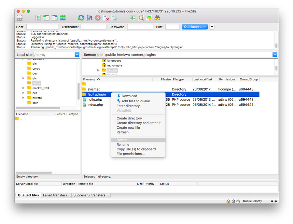Search remote files with the binoculars icon
This screenshot has height=224, width=293.
coord(157,18)
